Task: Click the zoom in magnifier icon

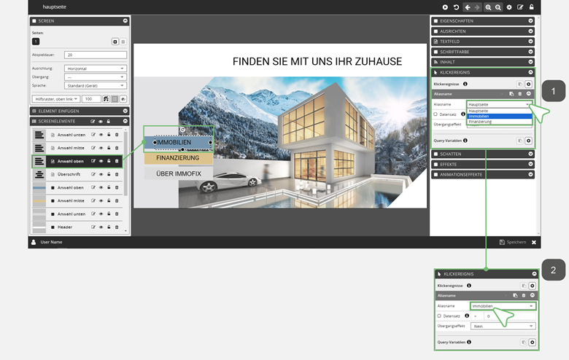Action: [488, 7]
